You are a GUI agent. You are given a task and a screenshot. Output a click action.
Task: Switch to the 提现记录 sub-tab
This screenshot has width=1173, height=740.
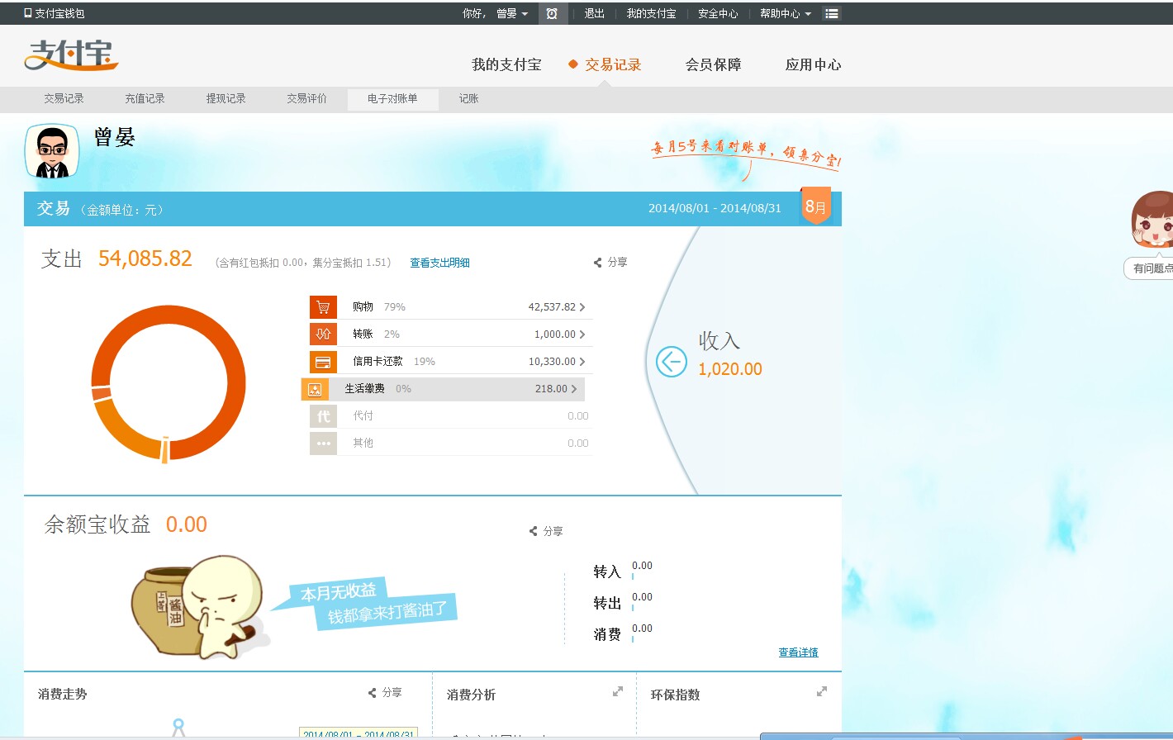click(226, 99)
